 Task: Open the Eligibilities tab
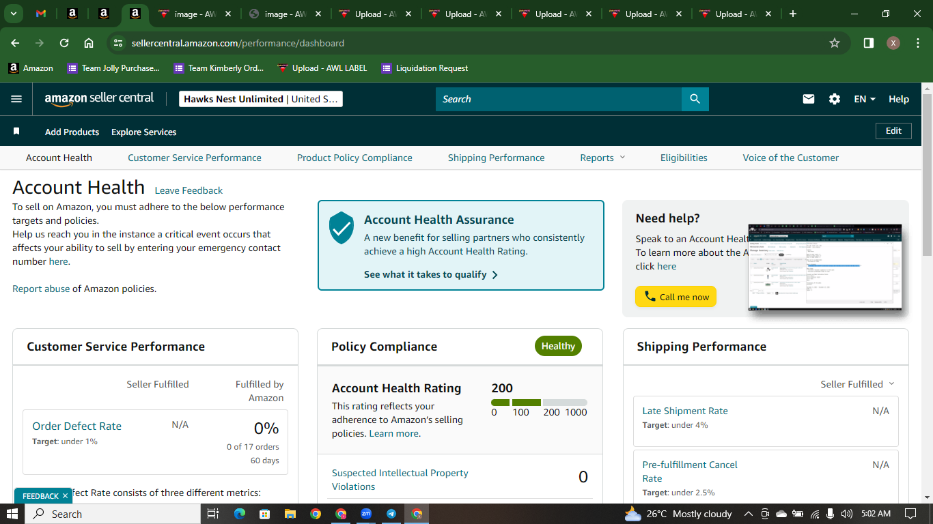(x=684, y=158)
